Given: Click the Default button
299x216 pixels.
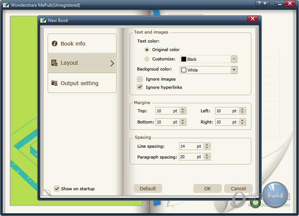Looking at the screenshot, I should [x=148, y=188].
